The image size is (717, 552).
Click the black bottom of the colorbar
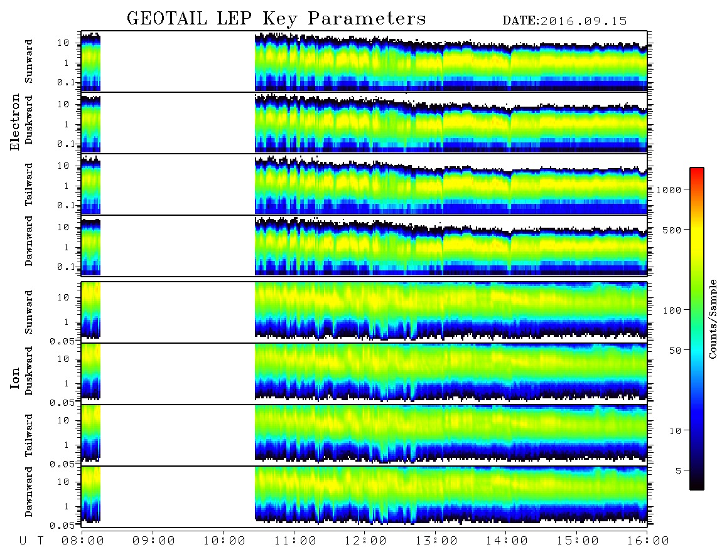click(x=696, y=486)
